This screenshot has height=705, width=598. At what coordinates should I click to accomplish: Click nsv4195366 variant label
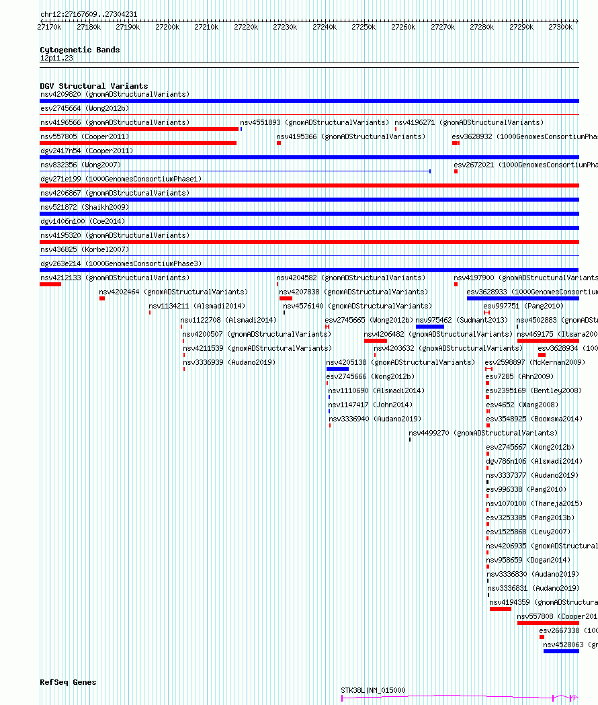pyautogui.click(x=351, y=136)
